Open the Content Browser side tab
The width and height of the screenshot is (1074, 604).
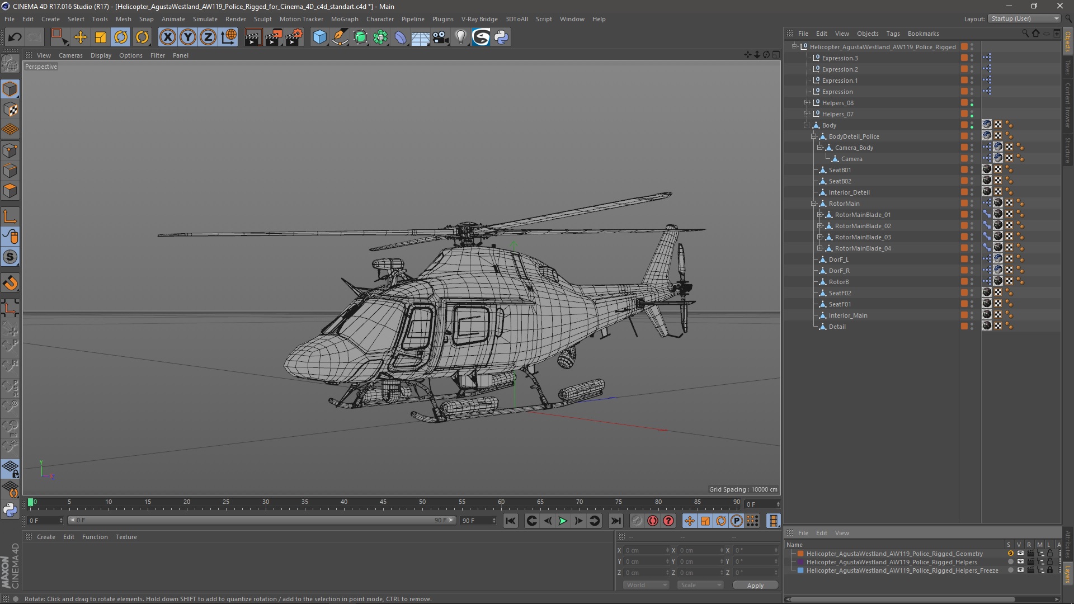tap(1068, 105)
